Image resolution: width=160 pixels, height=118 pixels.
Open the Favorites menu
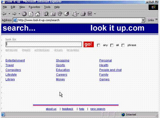tap(34, 7)
